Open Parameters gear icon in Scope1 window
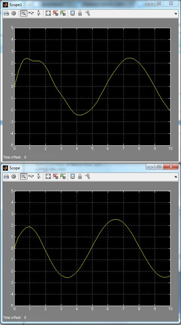Viewport: 181px width, 325px height. [x=14, y=14]
